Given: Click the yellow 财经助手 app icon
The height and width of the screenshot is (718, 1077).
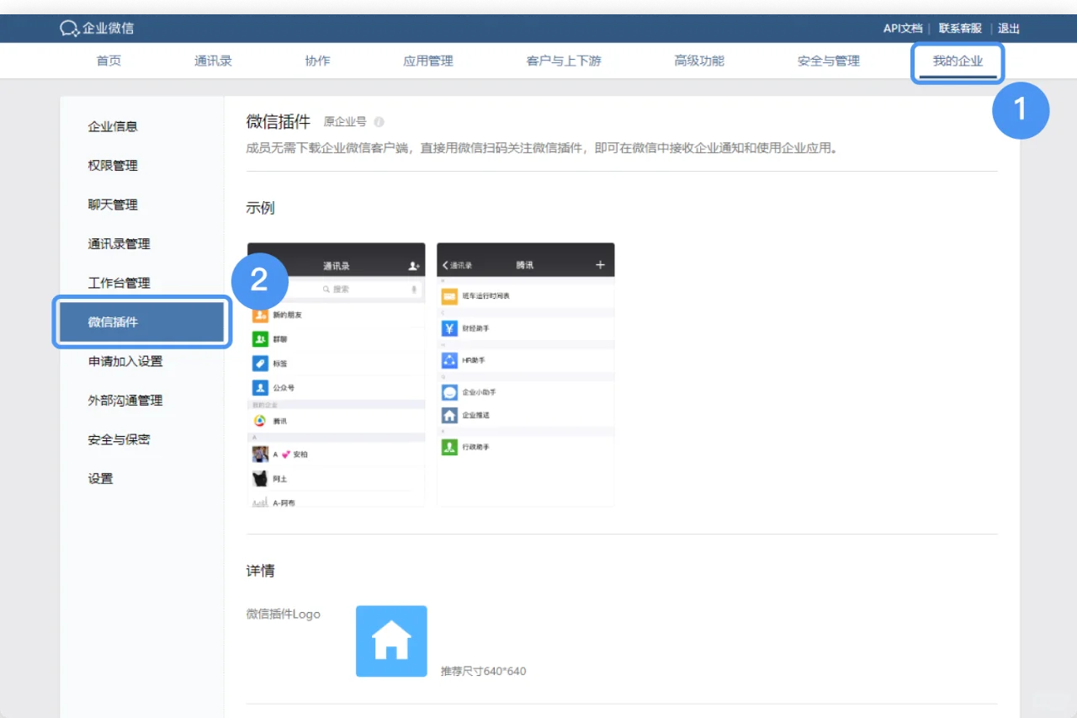Looking at the screenshot, I should (448, 328).
